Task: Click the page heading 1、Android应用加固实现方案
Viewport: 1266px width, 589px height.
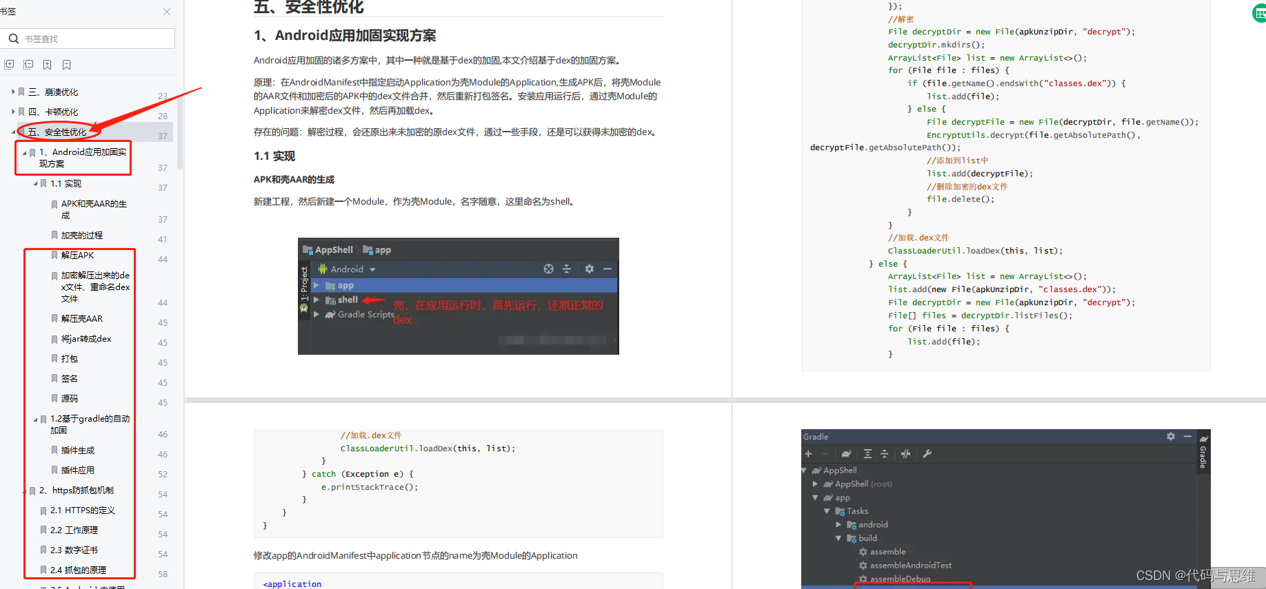Action: click(345, 35)
